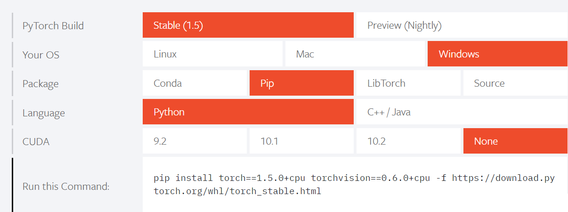Click the pip install command text
Image resolution: width=568 pixels, height=212 pixels.
[354, 185]
